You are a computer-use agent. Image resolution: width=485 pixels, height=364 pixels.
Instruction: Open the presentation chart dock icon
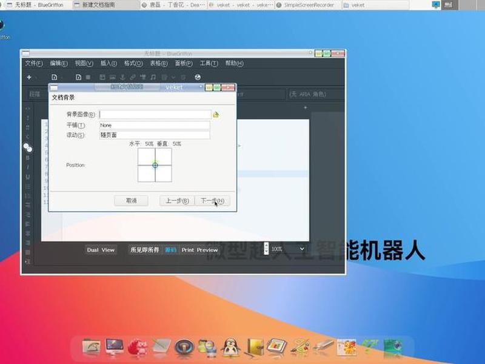[277, 346]
